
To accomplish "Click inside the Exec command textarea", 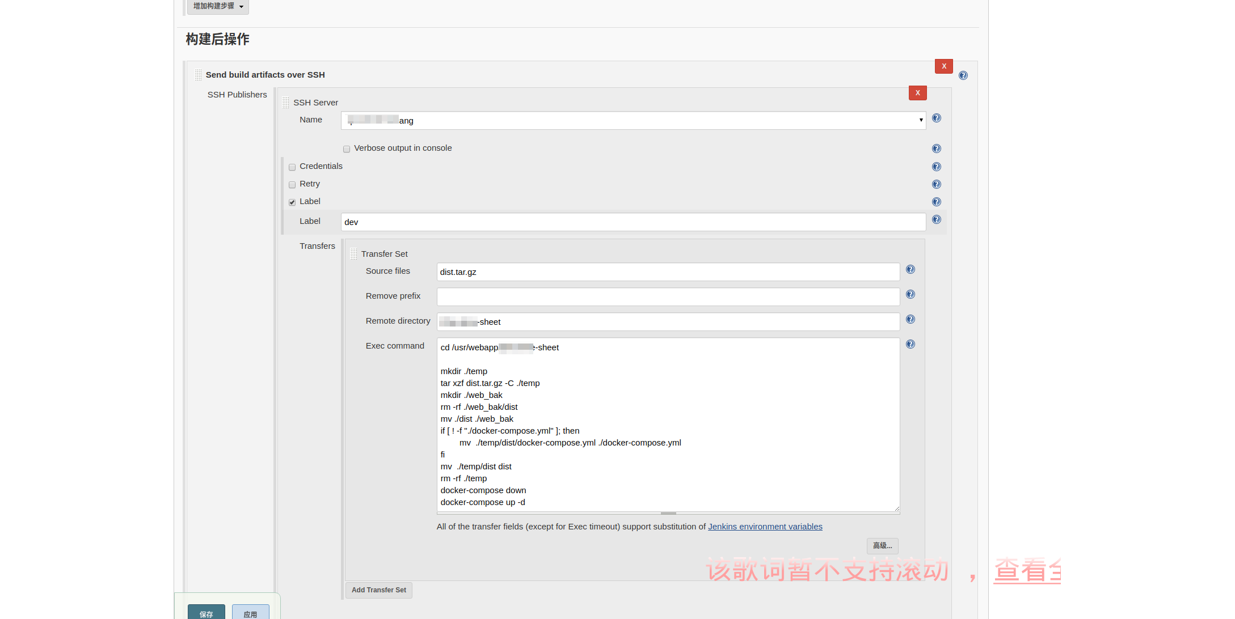I will point(668,425).
